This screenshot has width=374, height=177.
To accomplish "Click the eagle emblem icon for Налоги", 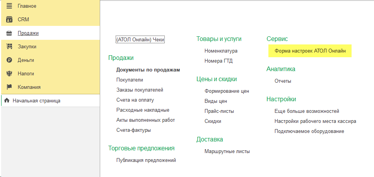I will coord(9,73).
